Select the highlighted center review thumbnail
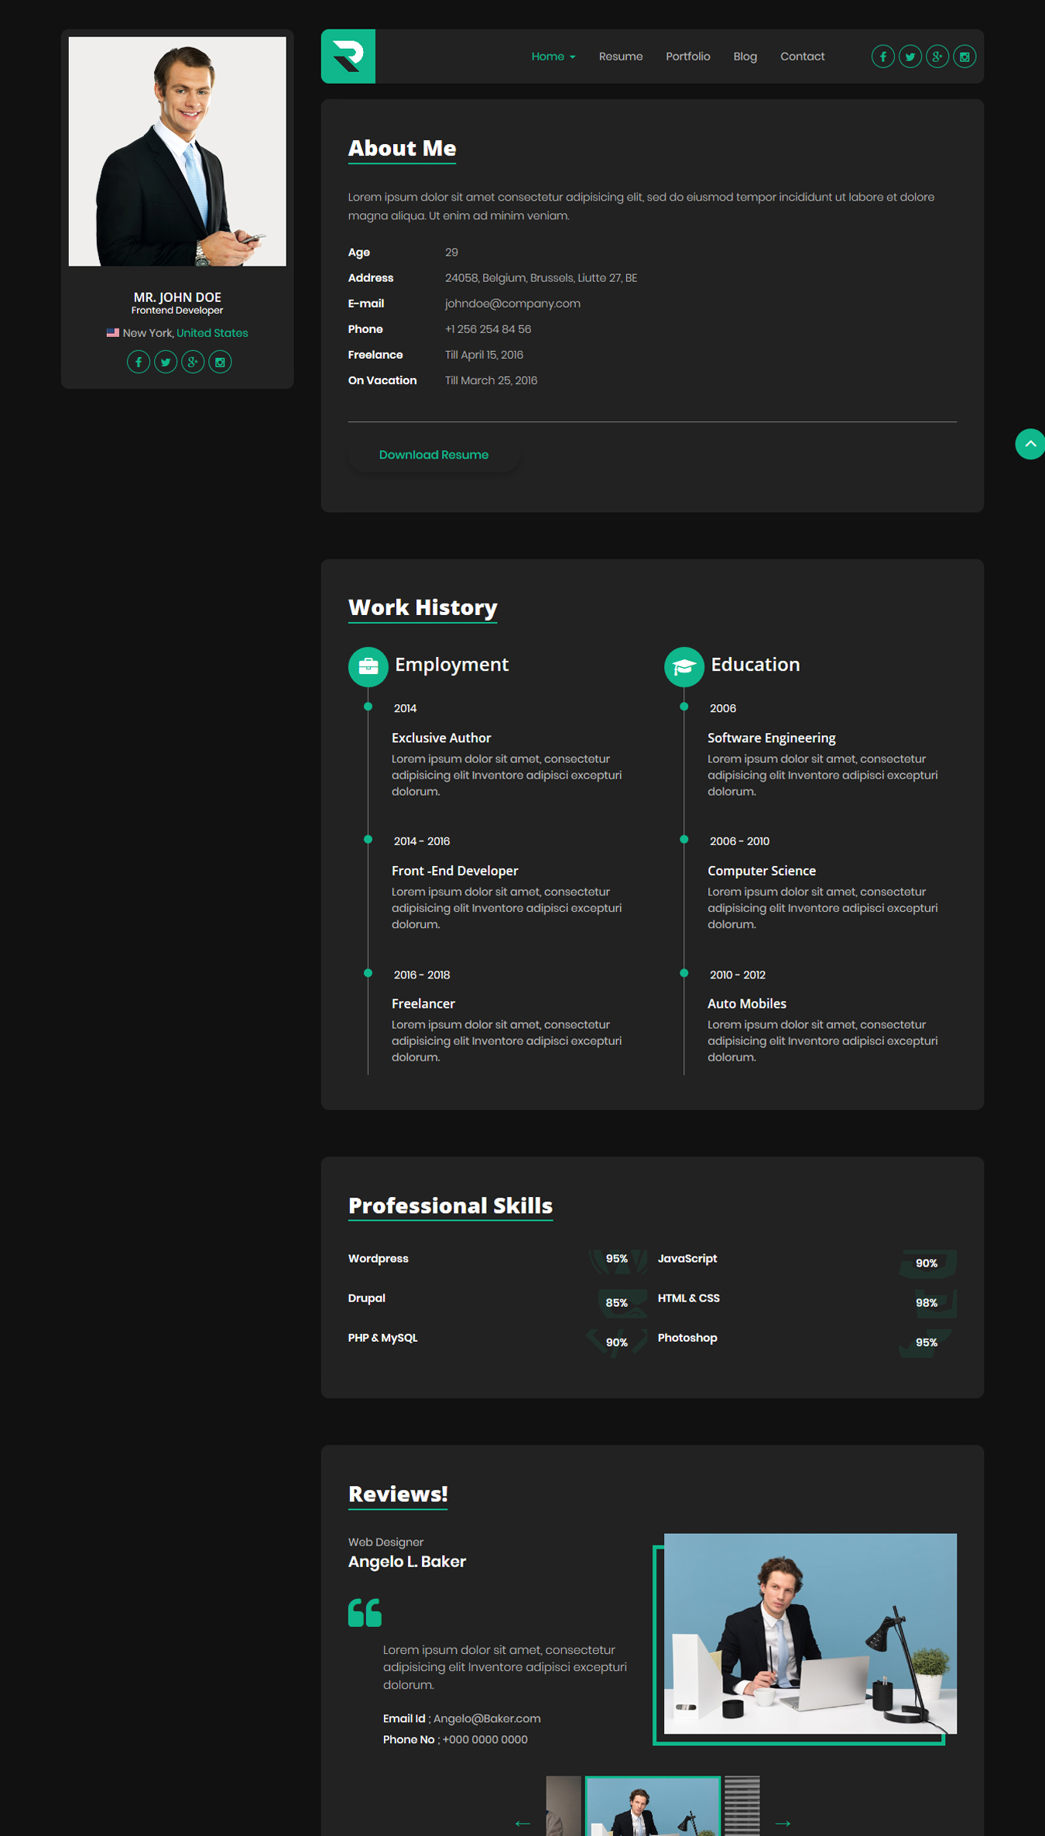 (x=653, y=1807)
